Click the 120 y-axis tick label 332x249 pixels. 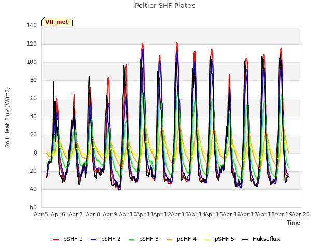pos(32,44)
